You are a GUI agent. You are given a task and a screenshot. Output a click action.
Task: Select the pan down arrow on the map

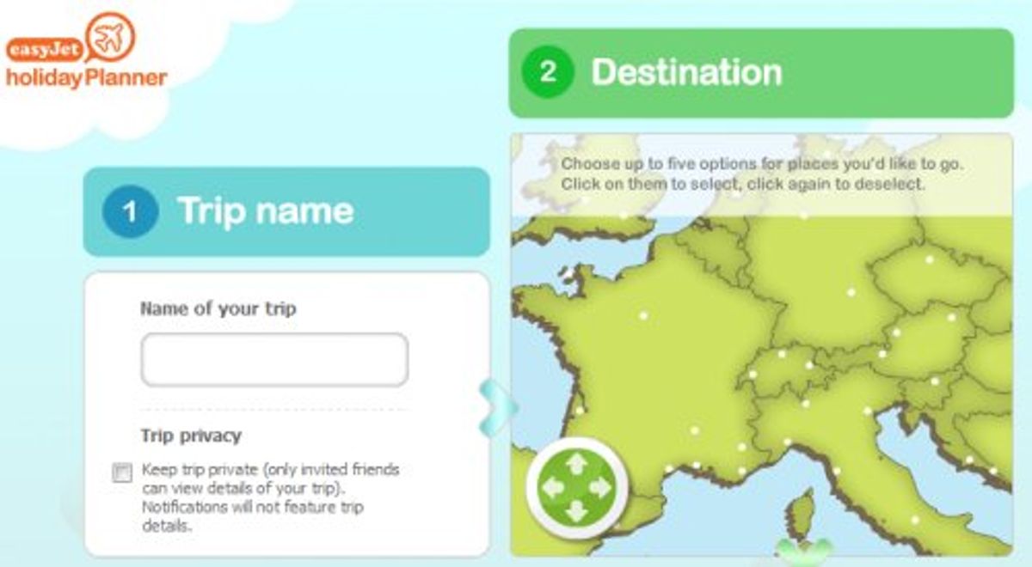pos(576,511)
